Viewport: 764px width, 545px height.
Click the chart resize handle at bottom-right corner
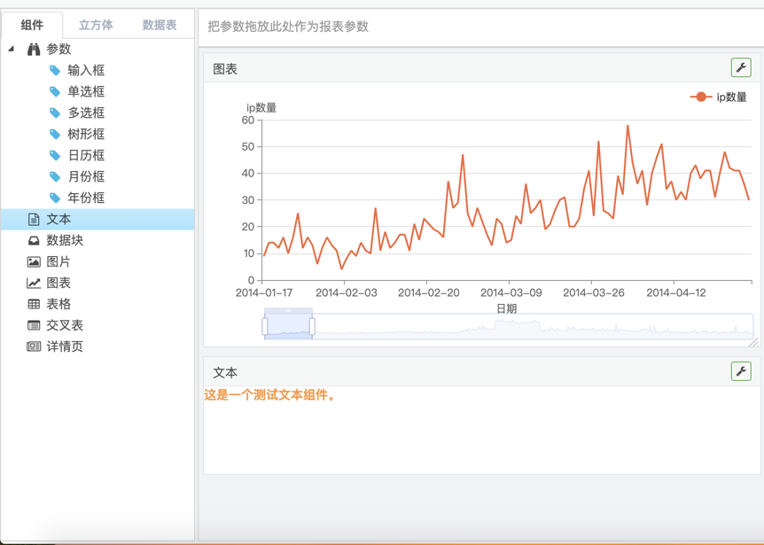[753, 341]
